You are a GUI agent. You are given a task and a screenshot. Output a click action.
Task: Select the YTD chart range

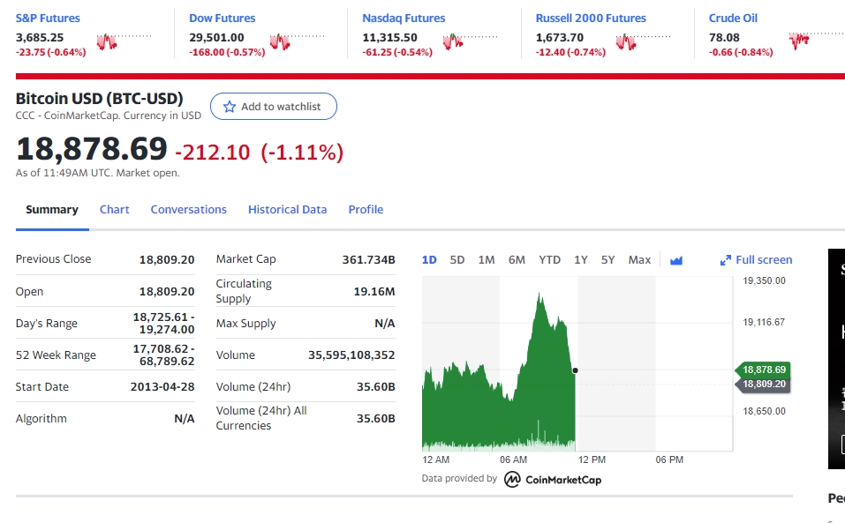tap(550, 260)
